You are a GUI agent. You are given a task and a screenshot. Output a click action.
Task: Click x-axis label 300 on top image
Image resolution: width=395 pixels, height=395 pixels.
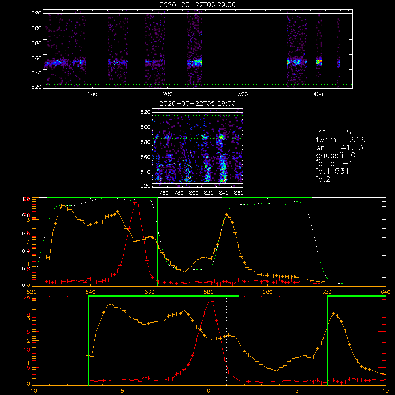coord(243,94)
